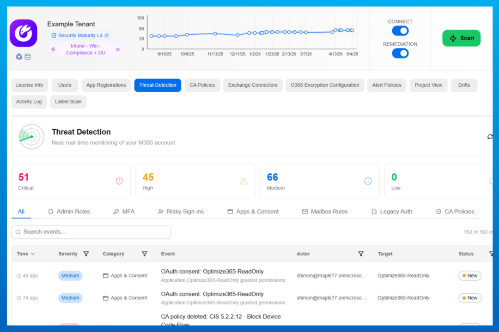Open the 4d ago OAuth consent Optimize365-ReadOnly event
This screenshot has height=332, width=499.
(212, 272)
